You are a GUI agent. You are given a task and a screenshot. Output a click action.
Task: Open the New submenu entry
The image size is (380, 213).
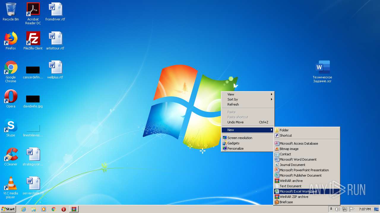click(248, 130)
